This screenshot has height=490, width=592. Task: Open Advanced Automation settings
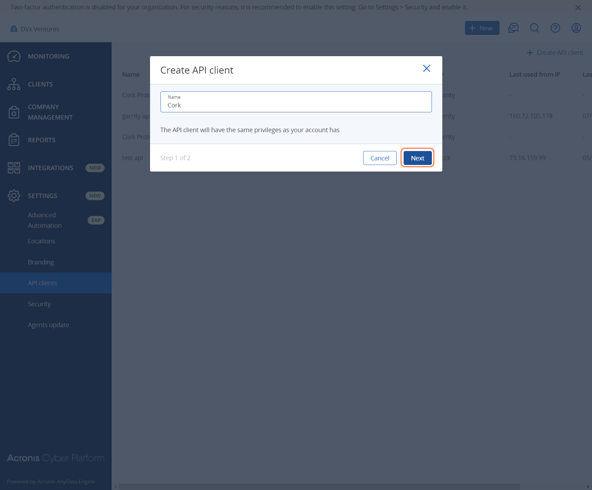coord(45,220)
